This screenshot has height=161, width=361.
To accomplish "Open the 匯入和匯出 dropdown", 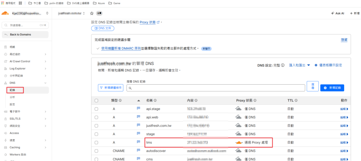I will [x=300, y=65].
